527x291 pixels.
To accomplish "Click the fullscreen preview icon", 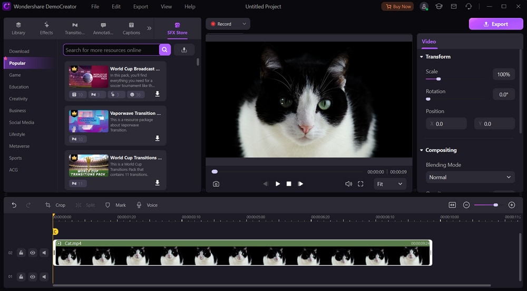I will point(360,184).
